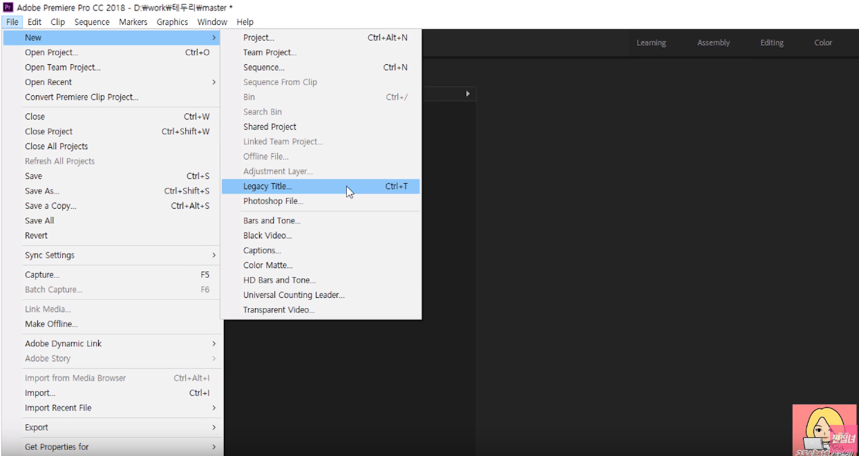Viewport: 859px width, 456px height.
Task: Choose Open Team Project...
Action: (111, 68)
